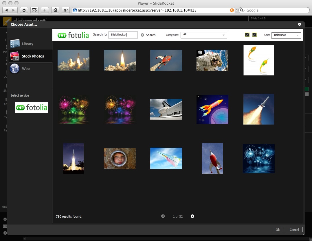
Task: Click the 1P 1Password toolbar button
Action: point(66,10)
